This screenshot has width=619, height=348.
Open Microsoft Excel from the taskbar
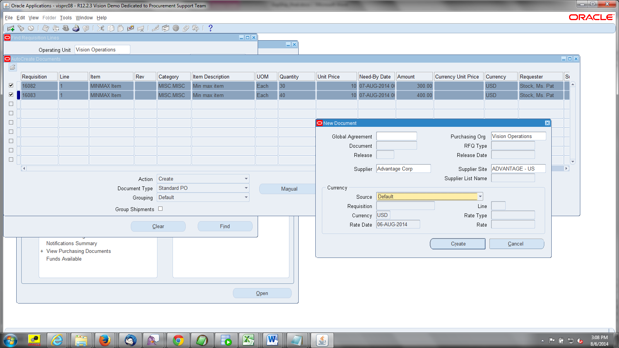click(x=248, y=340)
